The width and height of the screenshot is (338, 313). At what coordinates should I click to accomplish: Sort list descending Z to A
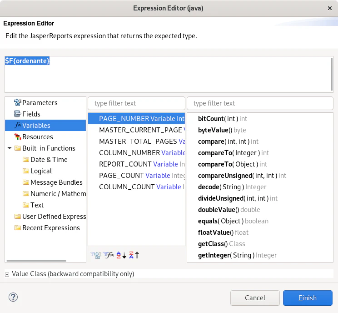(134, 255)
